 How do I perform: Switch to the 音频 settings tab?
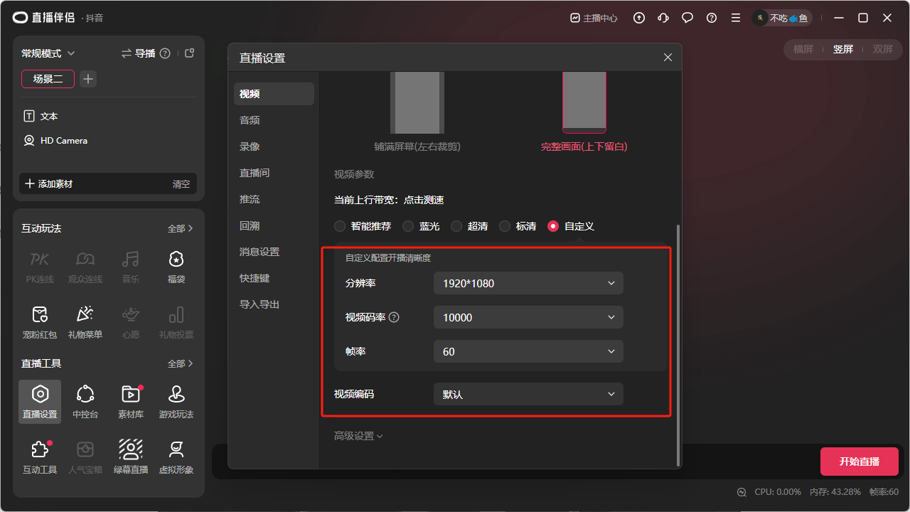tap(274, 120)
